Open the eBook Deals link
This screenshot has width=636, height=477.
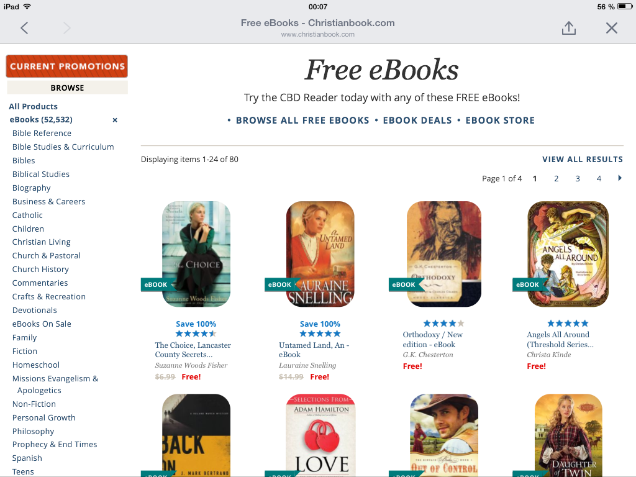pyautogui.click(x=417, y=120)
